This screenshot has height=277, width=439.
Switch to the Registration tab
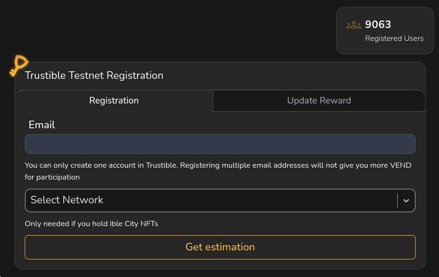114,101
